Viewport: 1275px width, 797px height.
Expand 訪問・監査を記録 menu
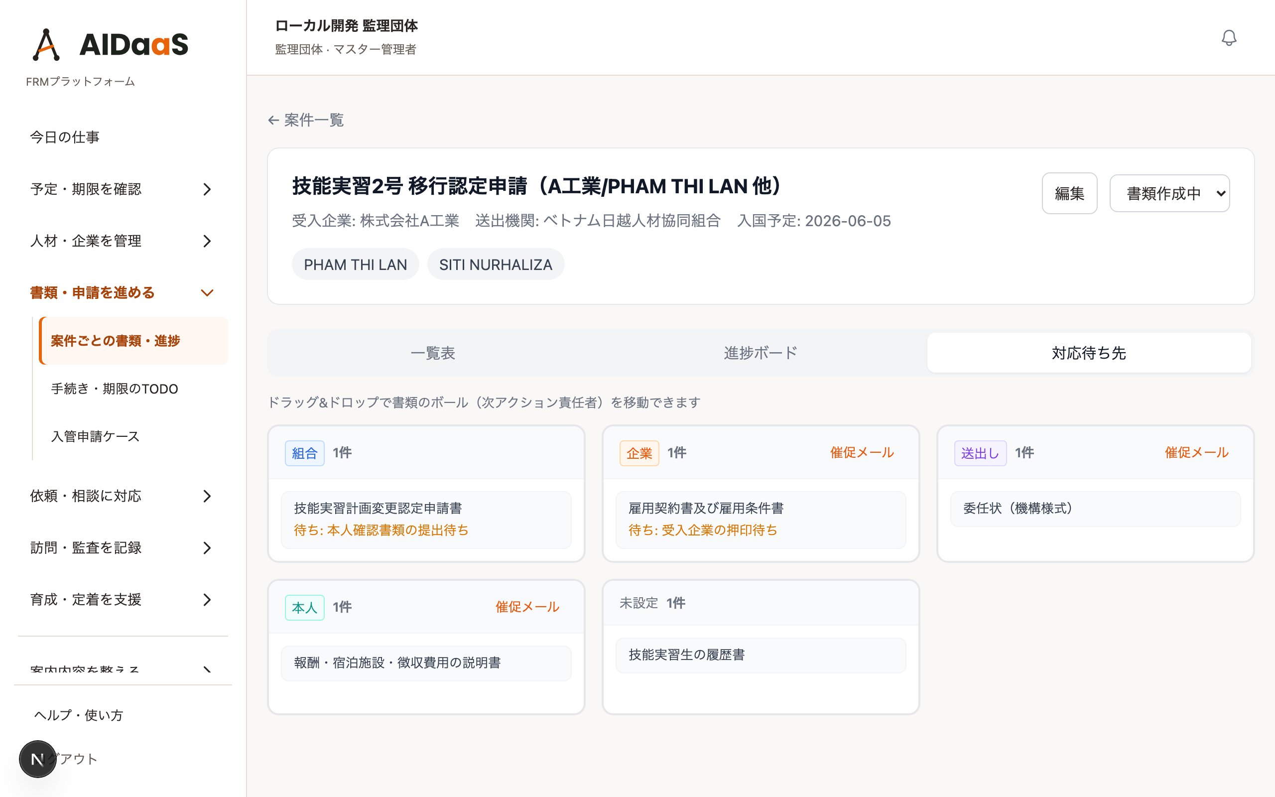(x=122, y=547)
